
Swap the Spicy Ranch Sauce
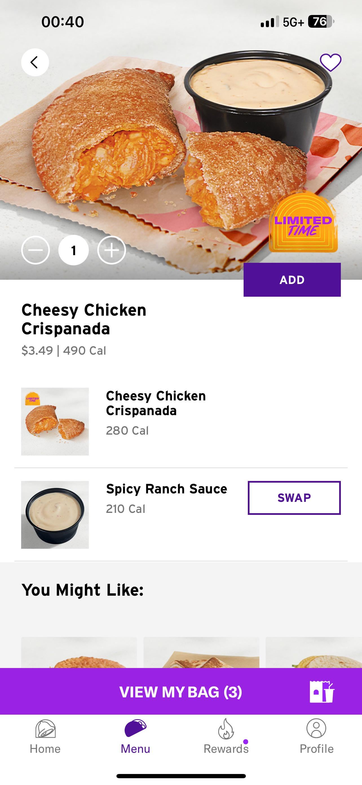[294, 498]
